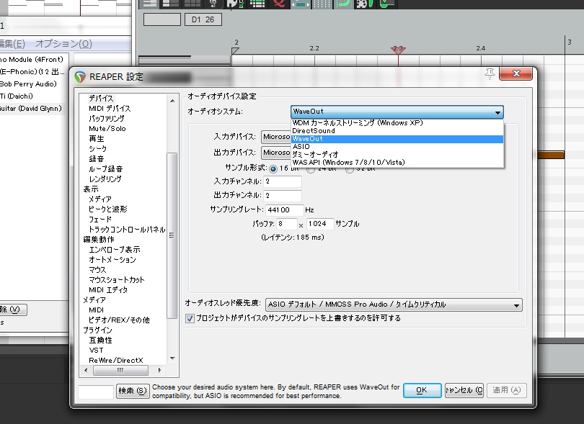This screenshot has height=424, width=584.
Task: Toggle プロジェクトがデバイスのサンプリングレートを上書き checkbox
Action: 190,318
